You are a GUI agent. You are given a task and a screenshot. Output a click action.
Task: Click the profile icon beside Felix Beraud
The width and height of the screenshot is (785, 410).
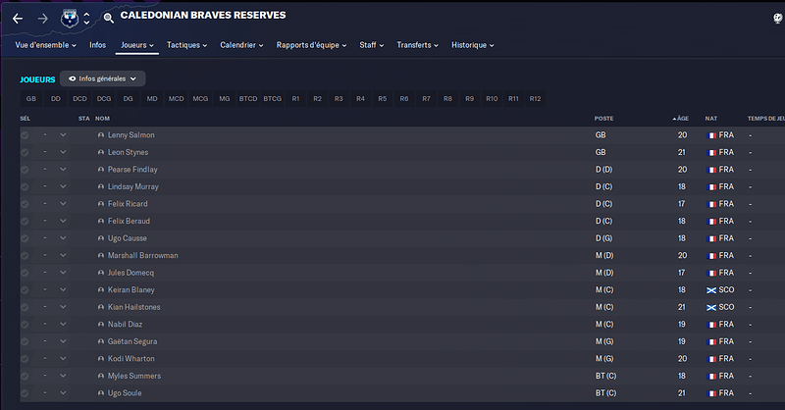click(x=101, y=221)
